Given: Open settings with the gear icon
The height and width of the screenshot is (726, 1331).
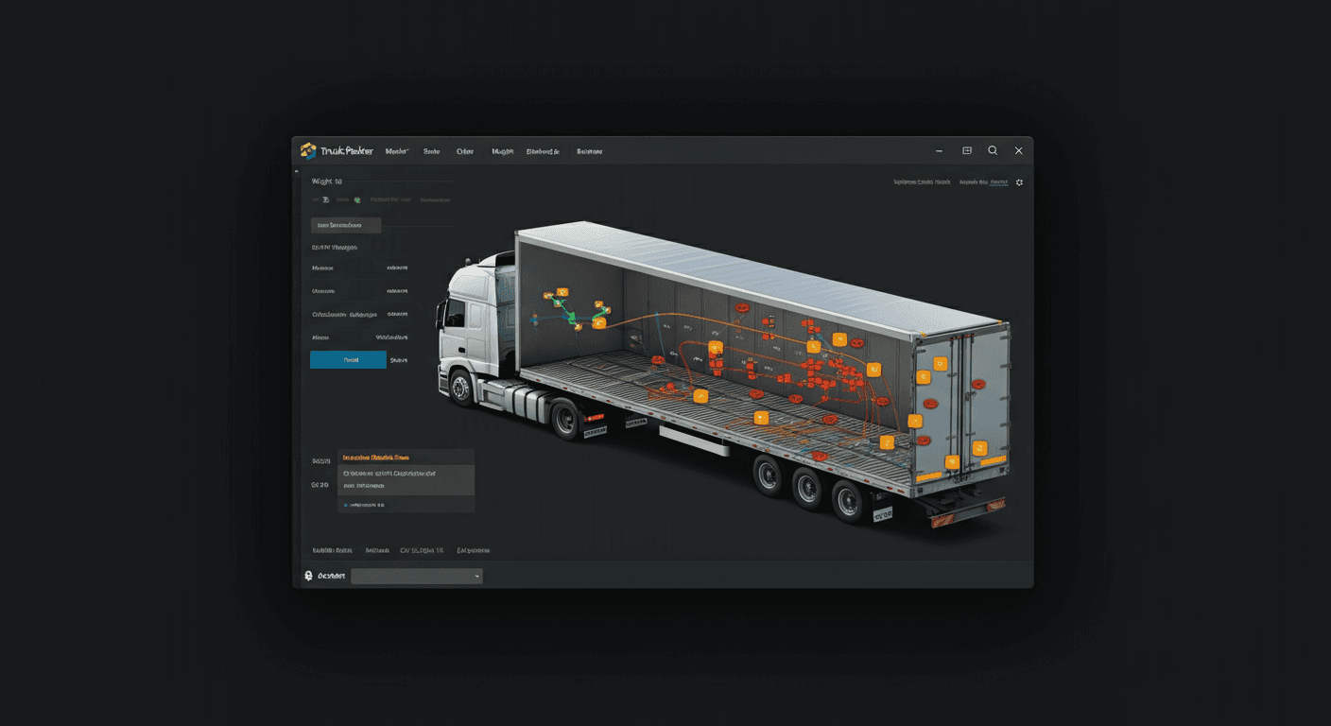Looking at the screenshot, I should point(1019,181).
